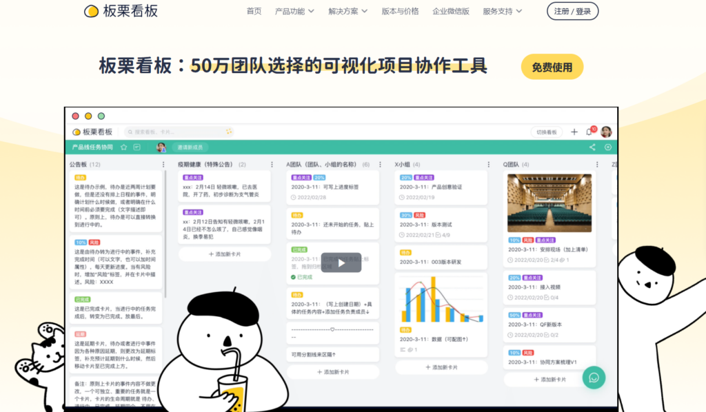Click the notification bell icon

point(589,132)
